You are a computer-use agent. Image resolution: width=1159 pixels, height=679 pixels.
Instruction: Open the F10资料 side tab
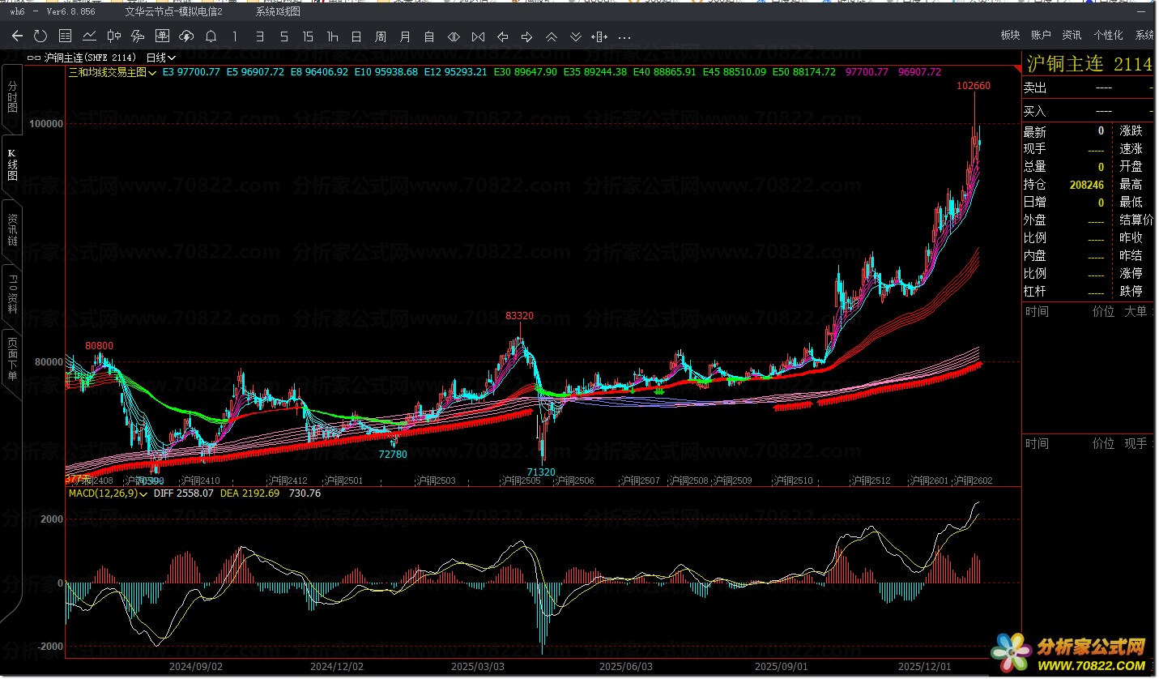coord(12,294)
